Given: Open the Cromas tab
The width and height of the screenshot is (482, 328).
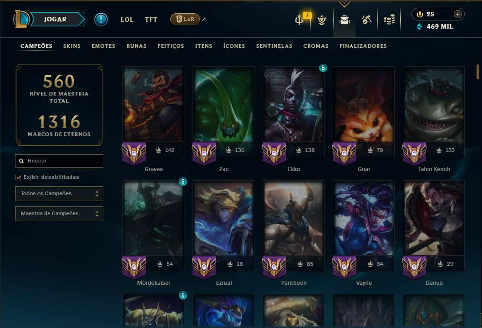Looking at the screenshot, I should click(316, 46).
